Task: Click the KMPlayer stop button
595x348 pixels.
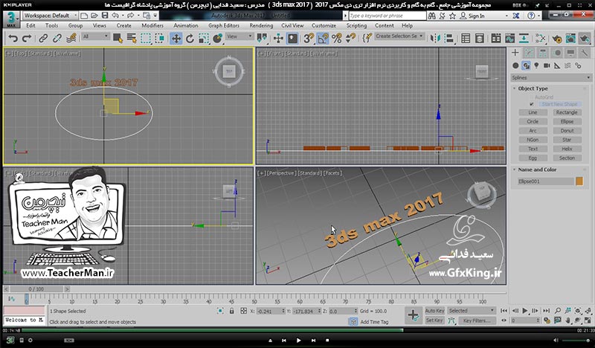Action: point(327,341)
